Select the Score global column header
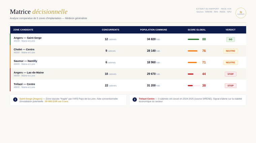The image size is (256, 143). pos(197,30)
